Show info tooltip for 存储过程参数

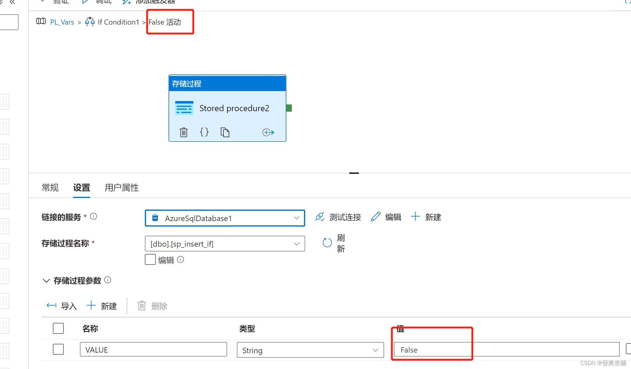click(107, 280)
